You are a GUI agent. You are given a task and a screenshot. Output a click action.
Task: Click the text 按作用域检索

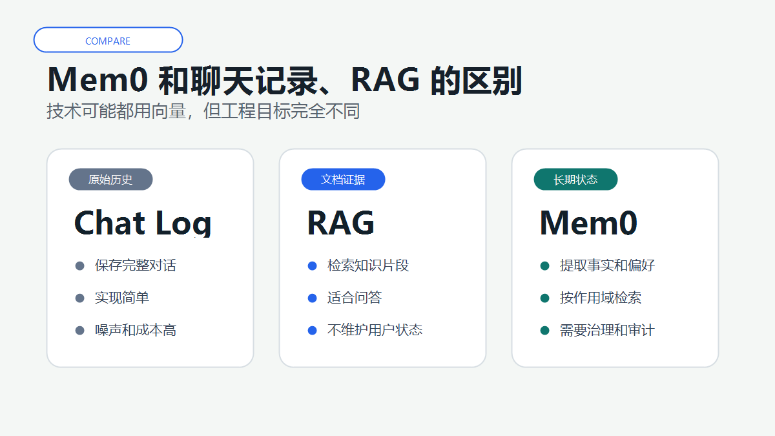[x=601, y=298]
